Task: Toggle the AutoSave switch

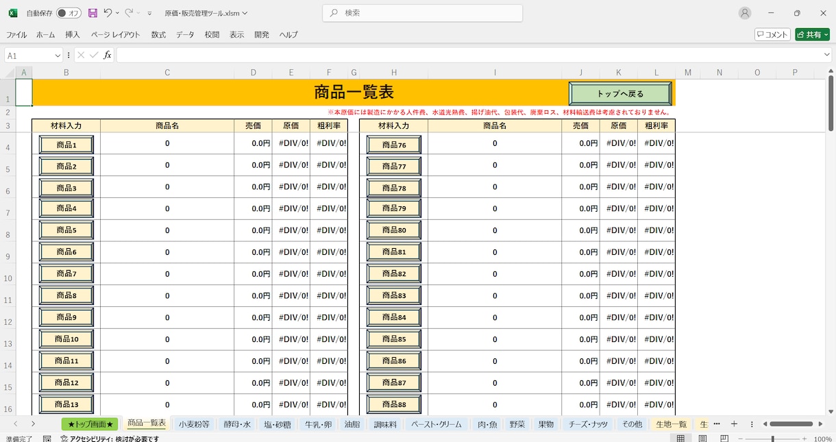Action: pos(68,13)
